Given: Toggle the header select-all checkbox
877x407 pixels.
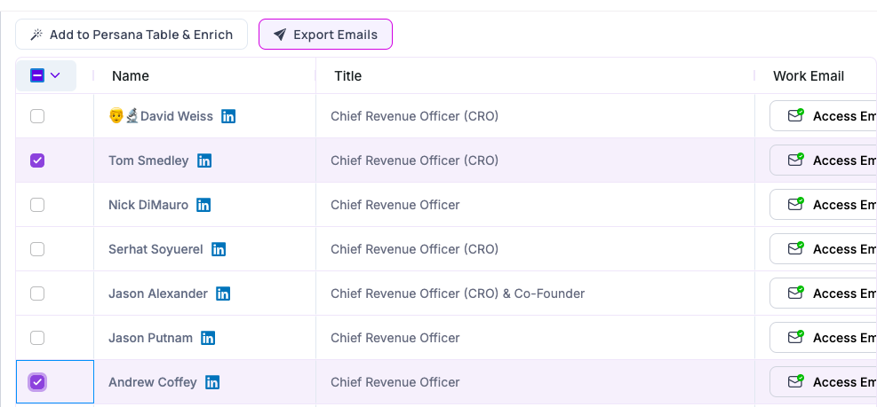Looking at the screenshot, I should [37, 76].
